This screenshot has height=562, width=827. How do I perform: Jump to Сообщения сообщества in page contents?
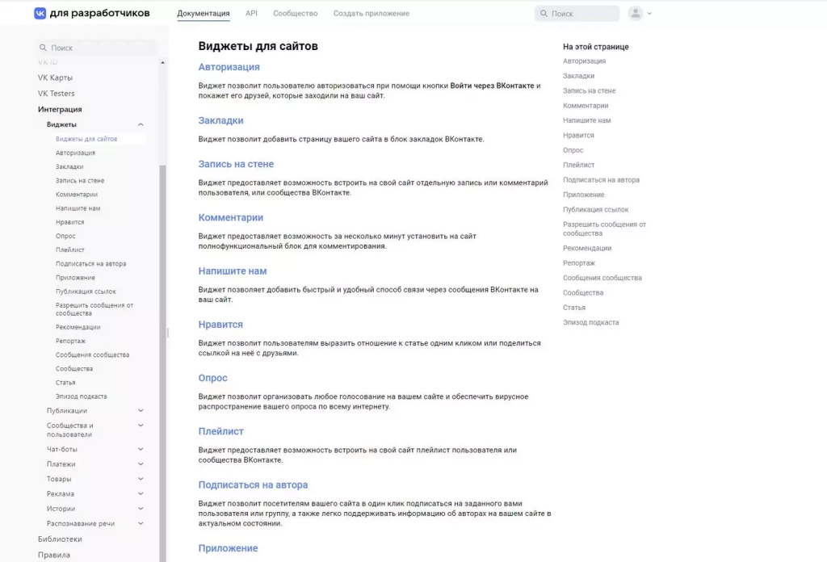[602, 278]
